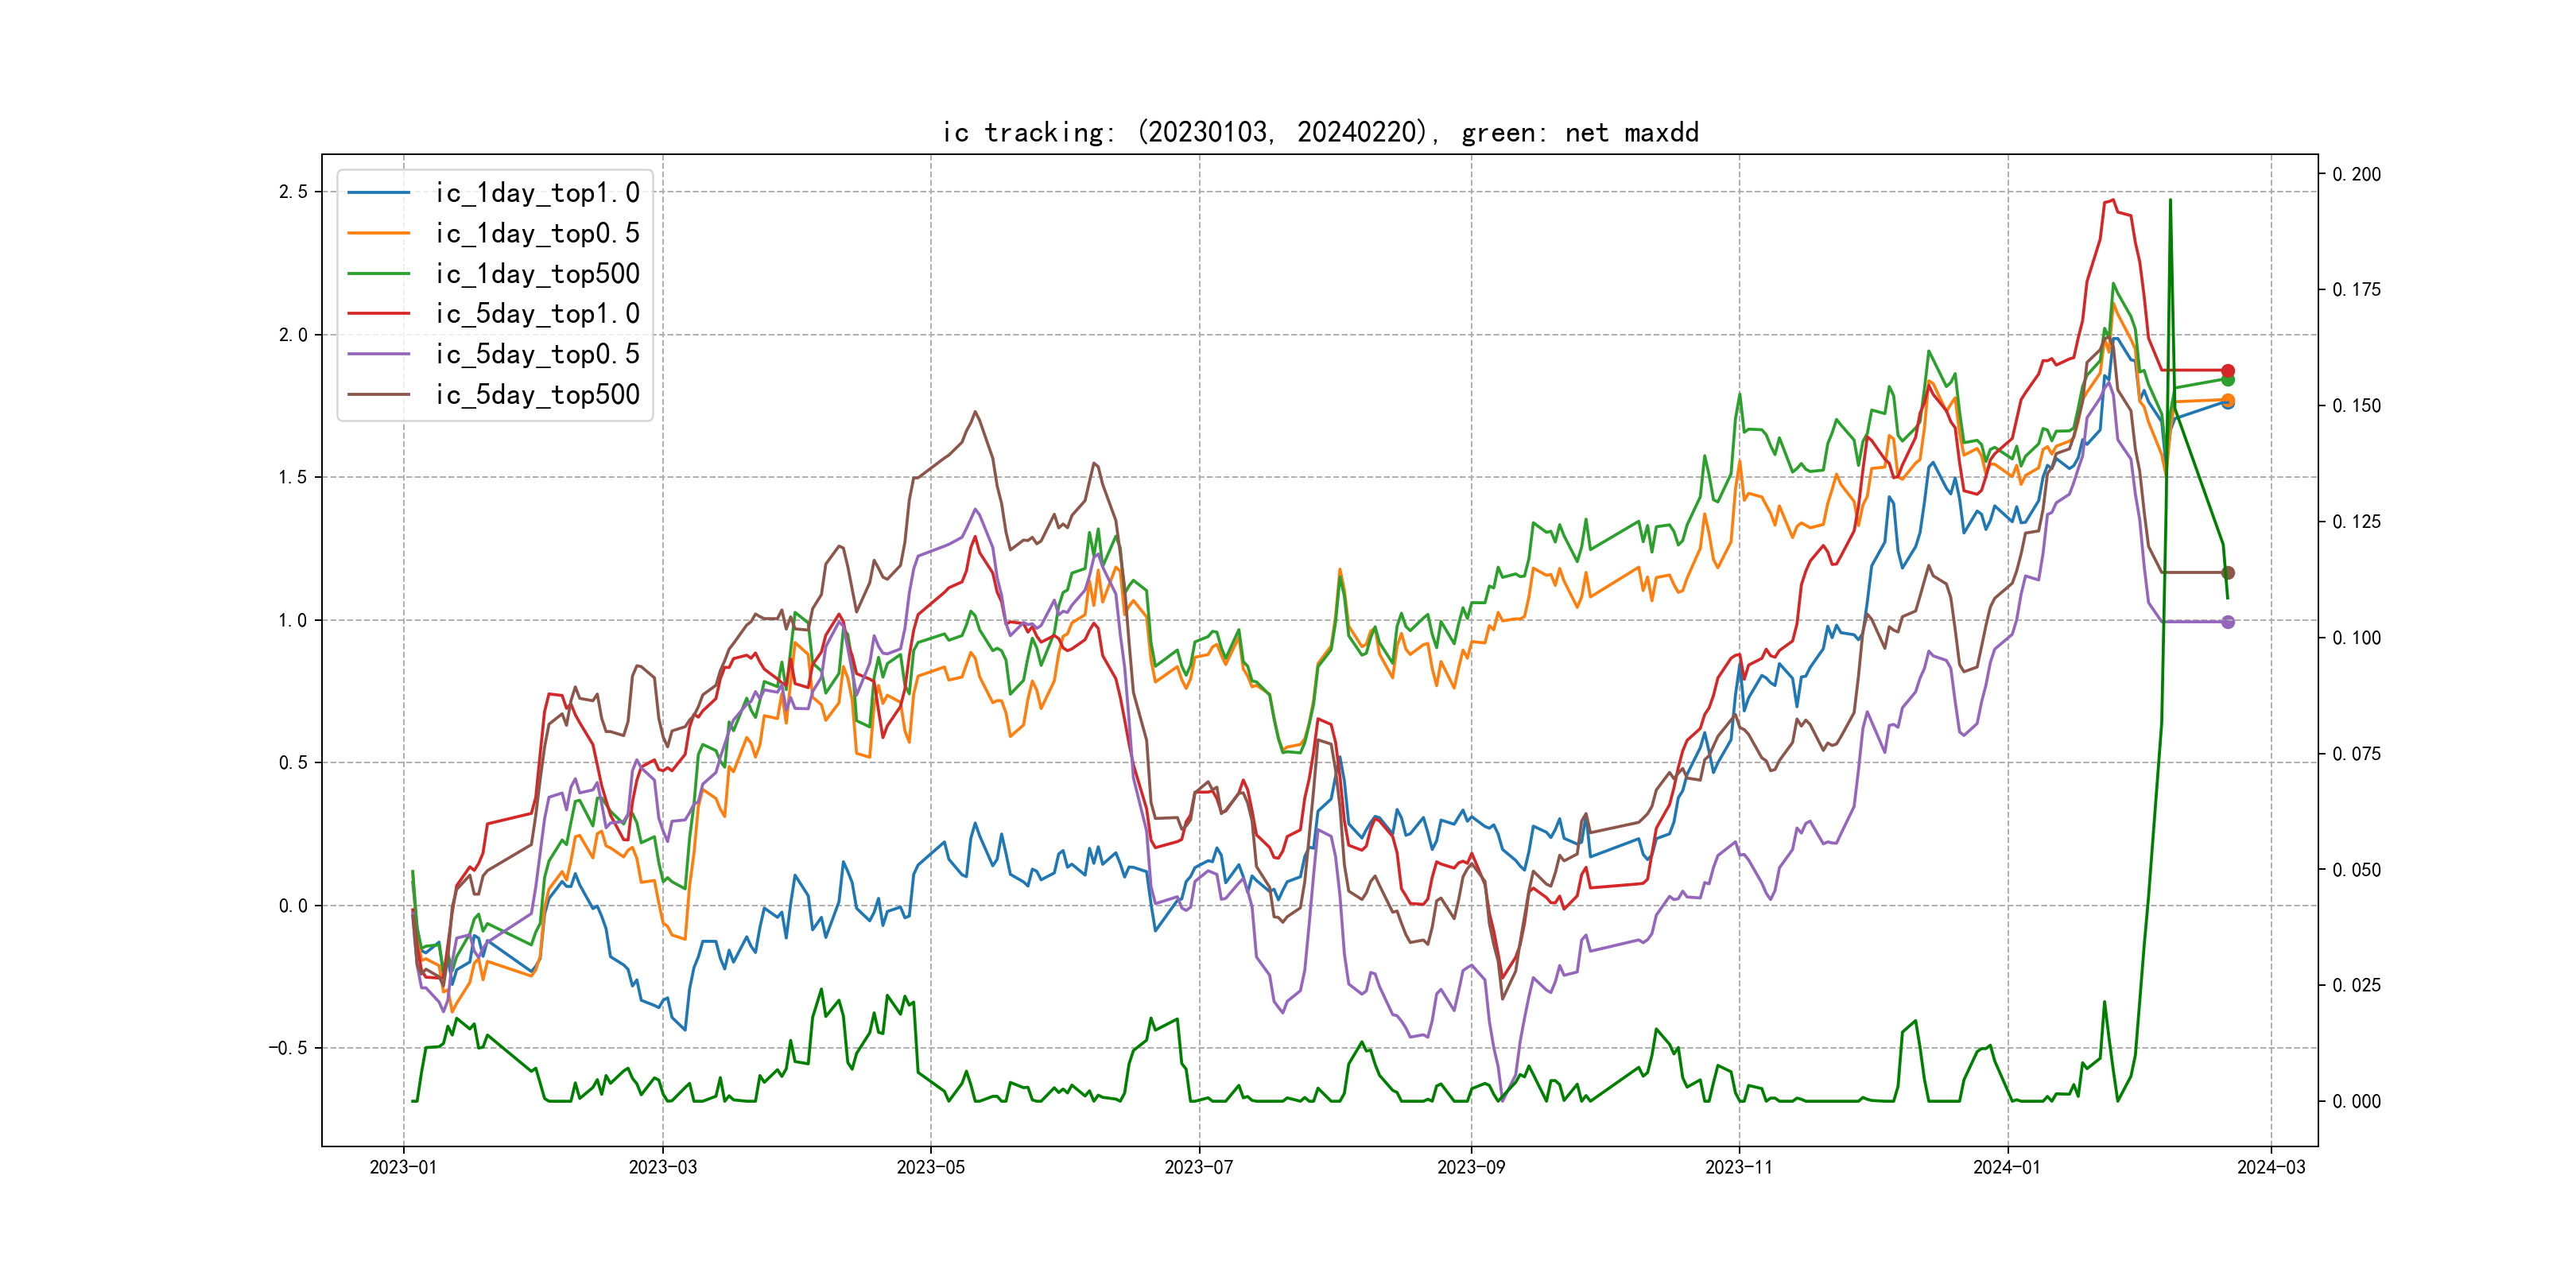Image resolution: width=2576 pixels, height=1288 pixels.
Task: Click the 2023-07 x-axis tick label
Action: (1199, 1167)
